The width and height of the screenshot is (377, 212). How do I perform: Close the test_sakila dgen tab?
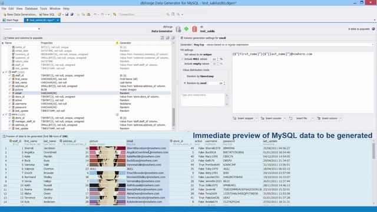tap(58, 20)
